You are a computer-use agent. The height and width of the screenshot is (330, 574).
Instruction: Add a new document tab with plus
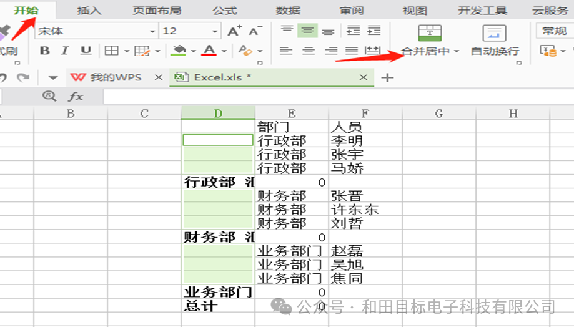click(x=387, y=77)
